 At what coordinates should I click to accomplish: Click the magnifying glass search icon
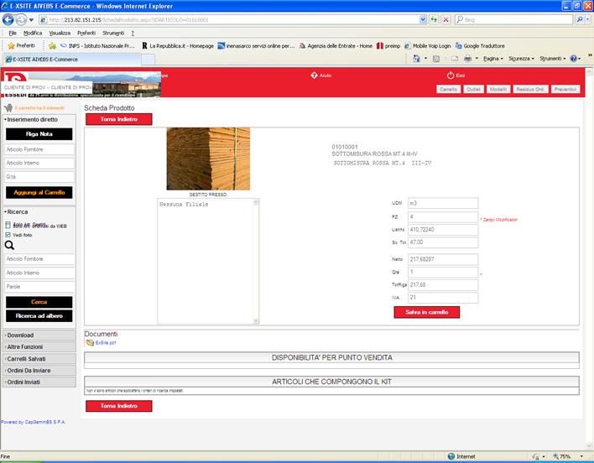coord(10,246)
